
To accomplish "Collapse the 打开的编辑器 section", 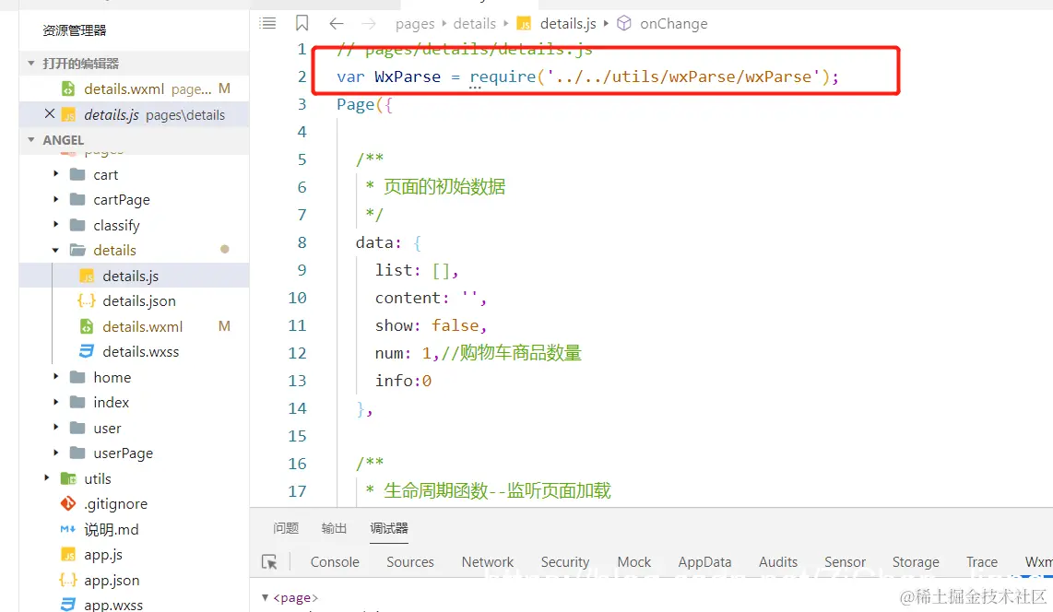I will 31,63.
